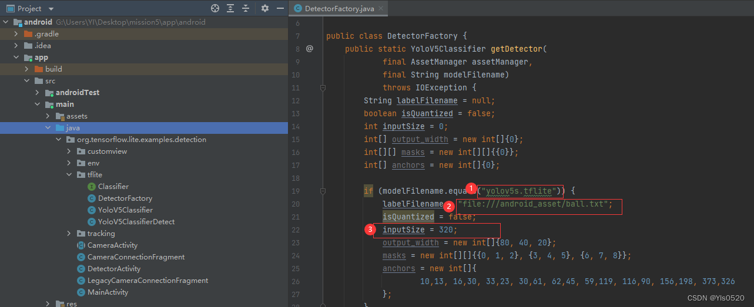Hide the Project panel with minus icon
The height and width of the screenshot is (307, 754).
pos(280,8)
